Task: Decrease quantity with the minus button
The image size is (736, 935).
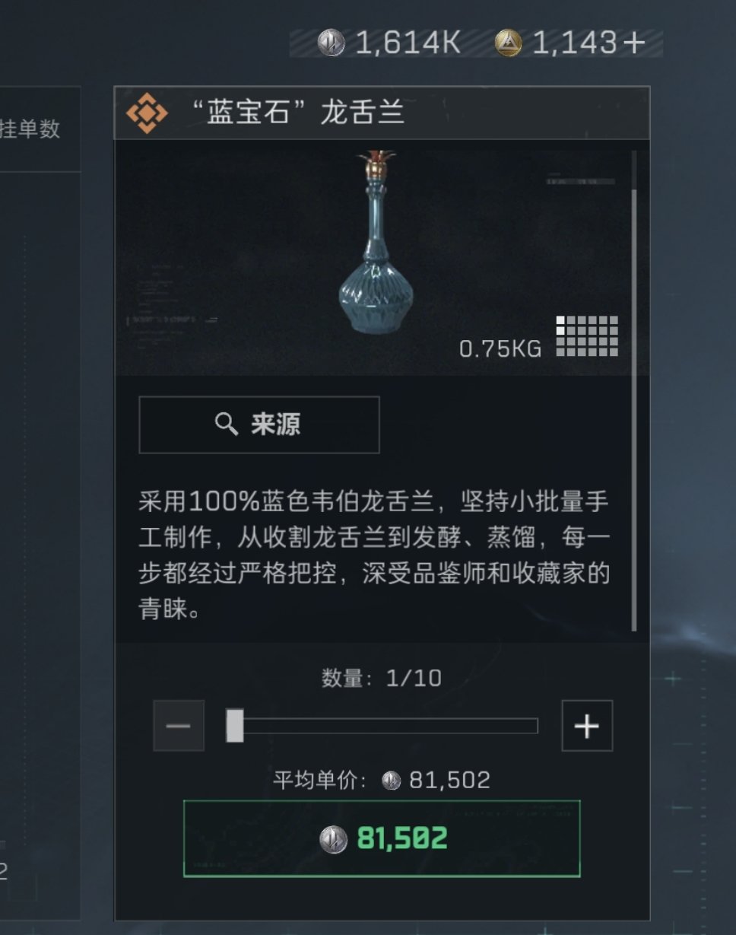Action: click(179, 726)
